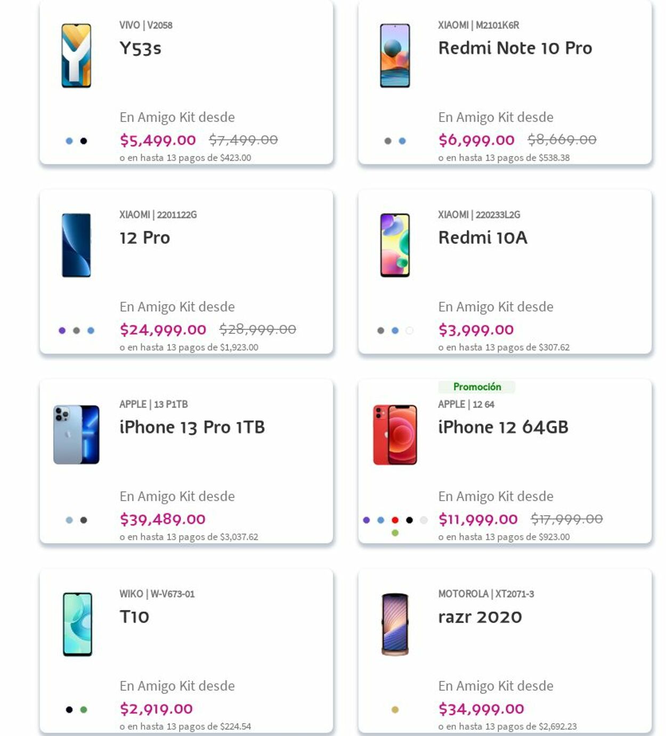Image resolution: width=666 pixels, height=736 pixels.
Task: Choose green color for Wiko T10
Action: click(84, 709)
